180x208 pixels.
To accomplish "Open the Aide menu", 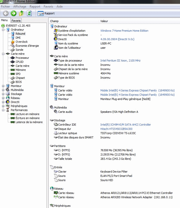I will point(60,7).
